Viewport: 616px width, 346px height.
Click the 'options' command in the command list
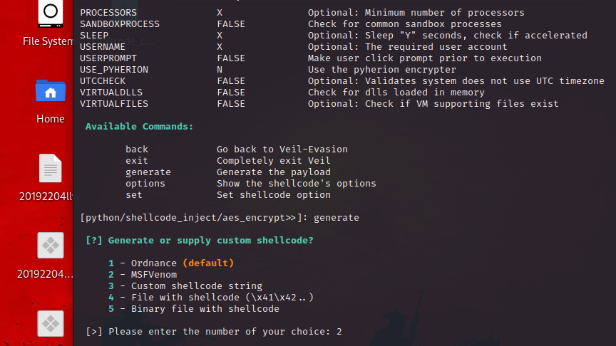click(x=145, y=184)
